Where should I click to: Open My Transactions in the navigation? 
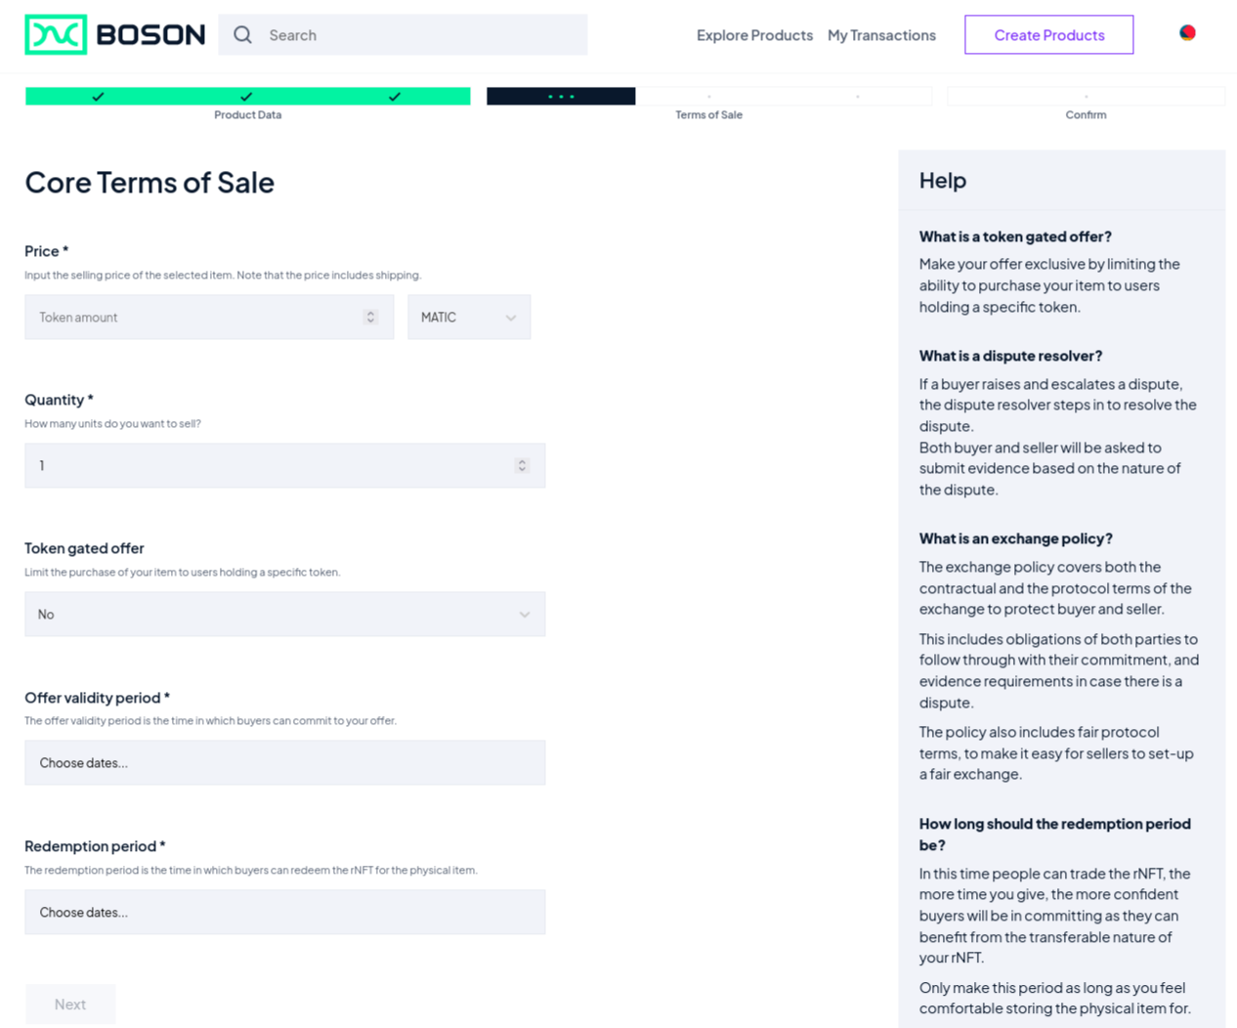pyautogui.click(x=880, y=35)
